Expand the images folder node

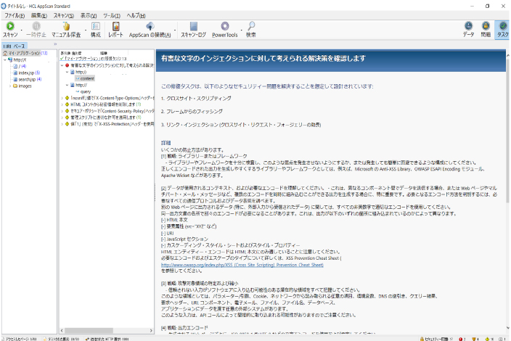(x=10, y=86)
